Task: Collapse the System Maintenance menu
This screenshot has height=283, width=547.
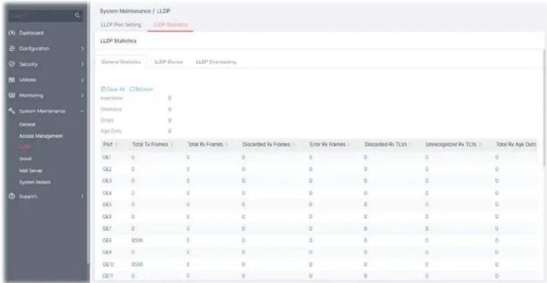Action: coord(82,111)
